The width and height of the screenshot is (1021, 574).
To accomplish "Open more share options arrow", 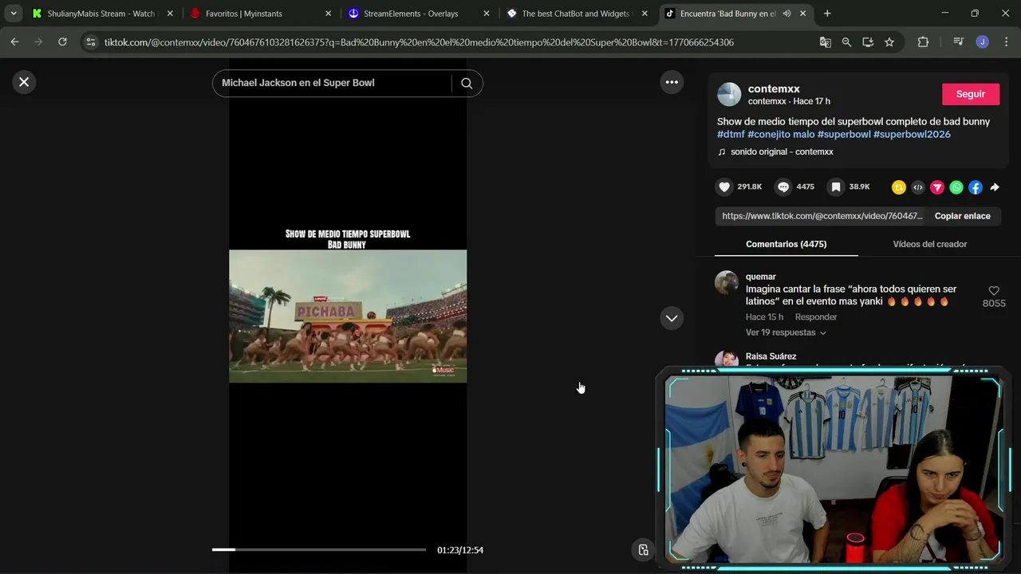I will [x=995, y=187].
